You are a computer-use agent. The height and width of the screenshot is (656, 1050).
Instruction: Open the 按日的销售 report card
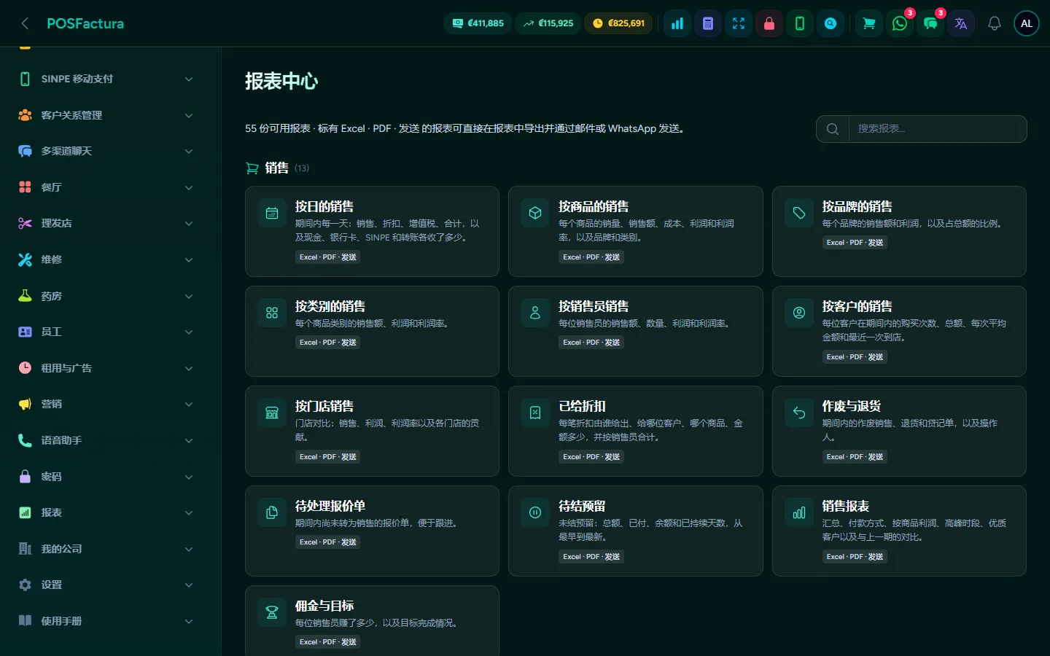click(372, 231)
